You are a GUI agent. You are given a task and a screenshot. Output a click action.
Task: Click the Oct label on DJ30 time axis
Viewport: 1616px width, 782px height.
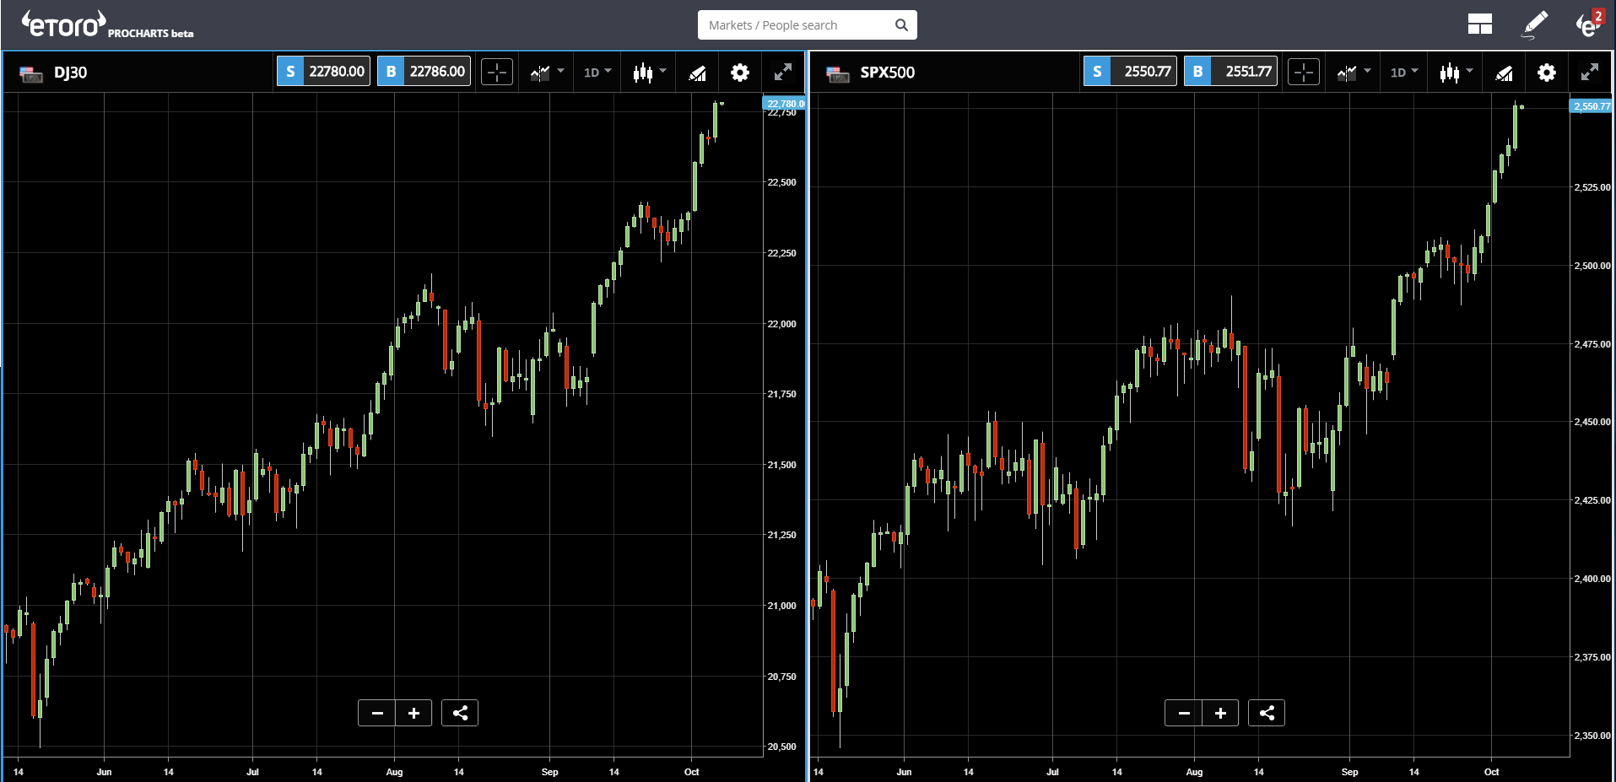click(691, 772)
